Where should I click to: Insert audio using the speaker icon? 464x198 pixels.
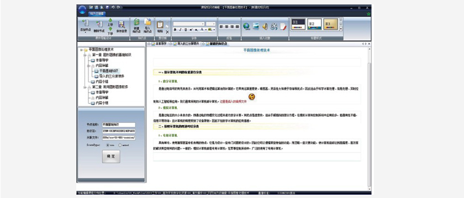pos(265,26)
